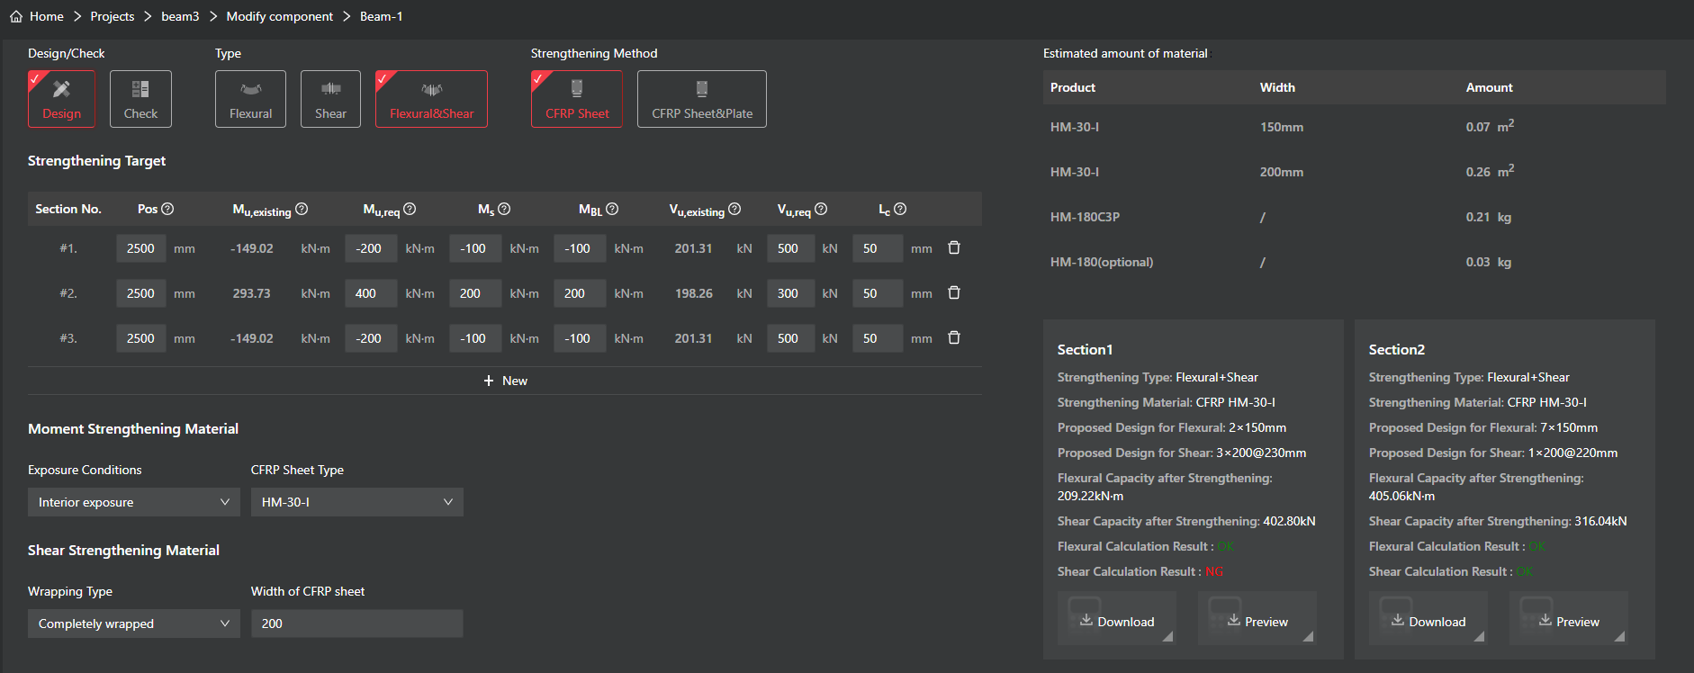
Task: Preview the Section2 report
Action: point(1568,622)
